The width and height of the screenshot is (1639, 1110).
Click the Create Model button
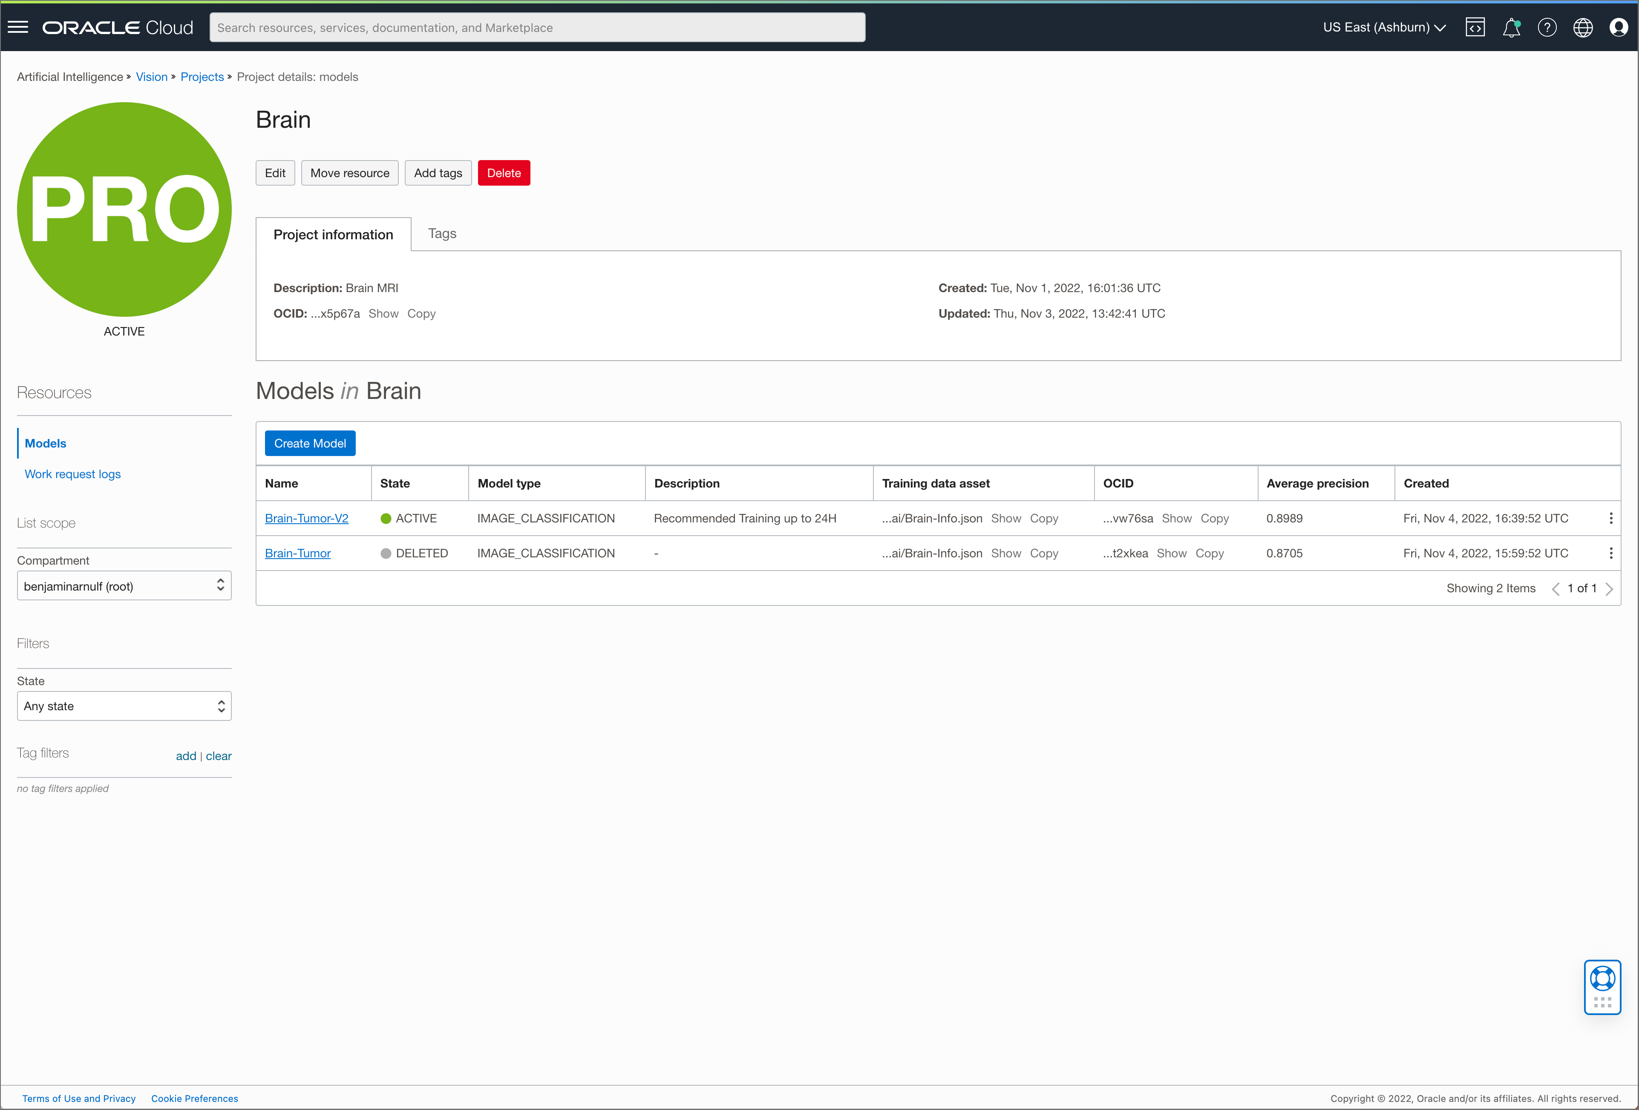click(310, 443)
